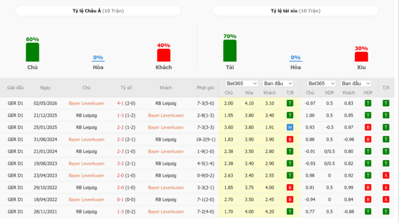Click the T/X red X icon in 23/04/2023 row
Image resolution: width=399 pixels, height=222 pixels.
coord(386,176)
